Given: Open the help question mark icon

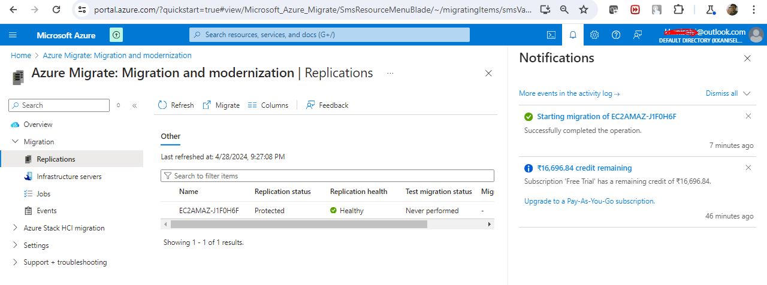Looking at the screenshot, I should pos(616,35).
